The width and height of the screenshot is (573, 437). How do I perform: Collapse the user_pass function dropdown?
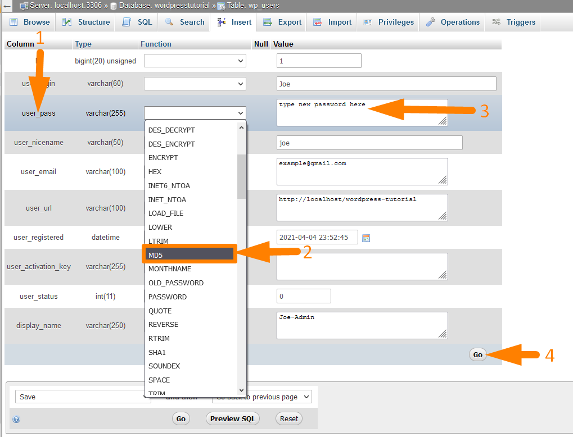pyautogui.click(x=195, y=113)
